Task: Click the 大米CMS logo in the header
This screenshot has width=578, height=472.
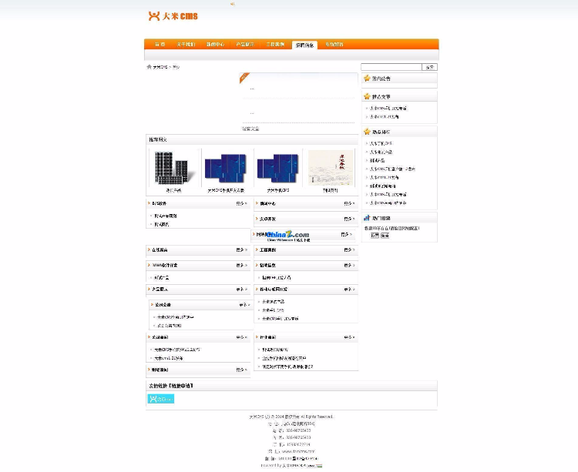Action: click(x=173, y=16)
